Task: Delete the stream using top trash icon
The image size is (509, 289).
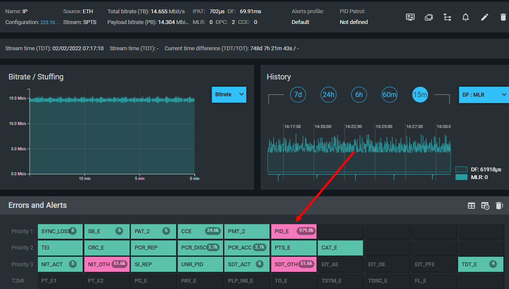Action: pyautogui.click(x=503, y=17)
